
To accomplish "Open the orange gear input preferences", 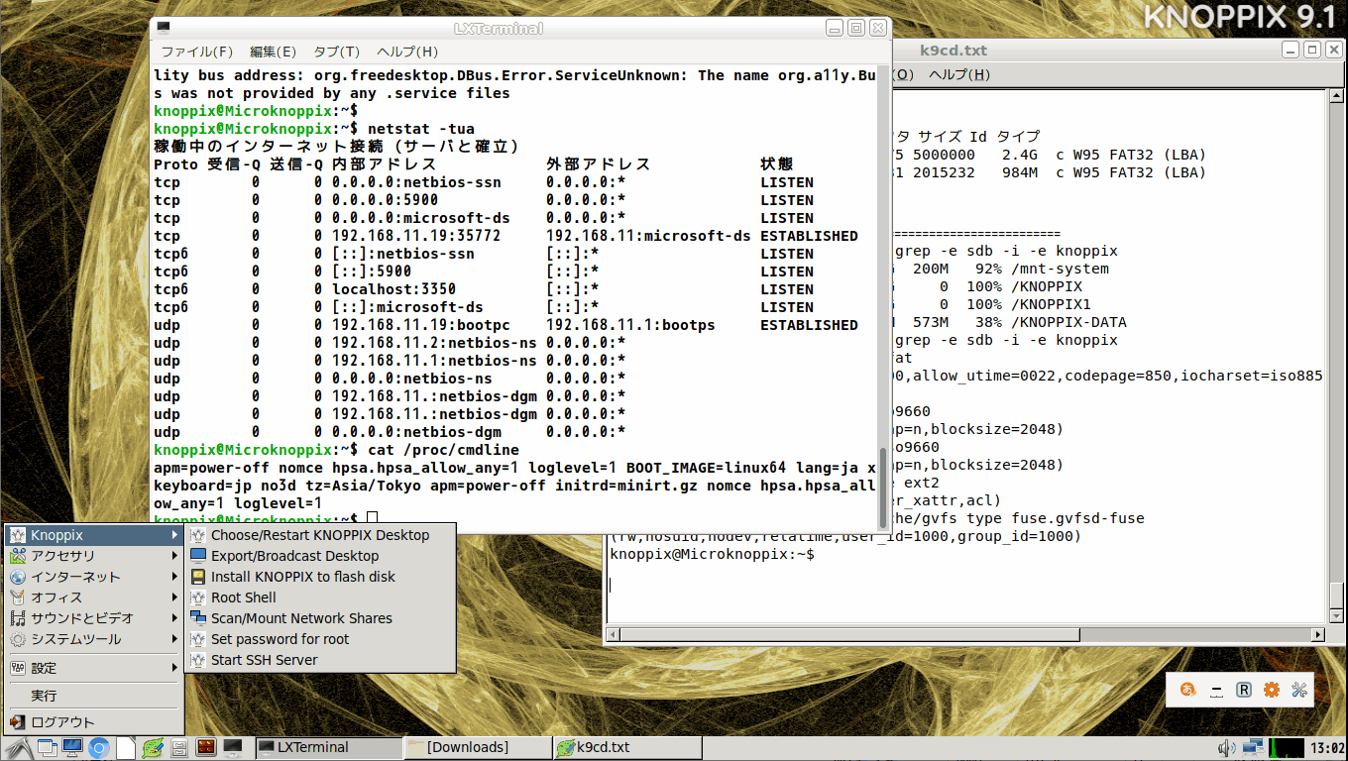I will [x=1272, y=690].
